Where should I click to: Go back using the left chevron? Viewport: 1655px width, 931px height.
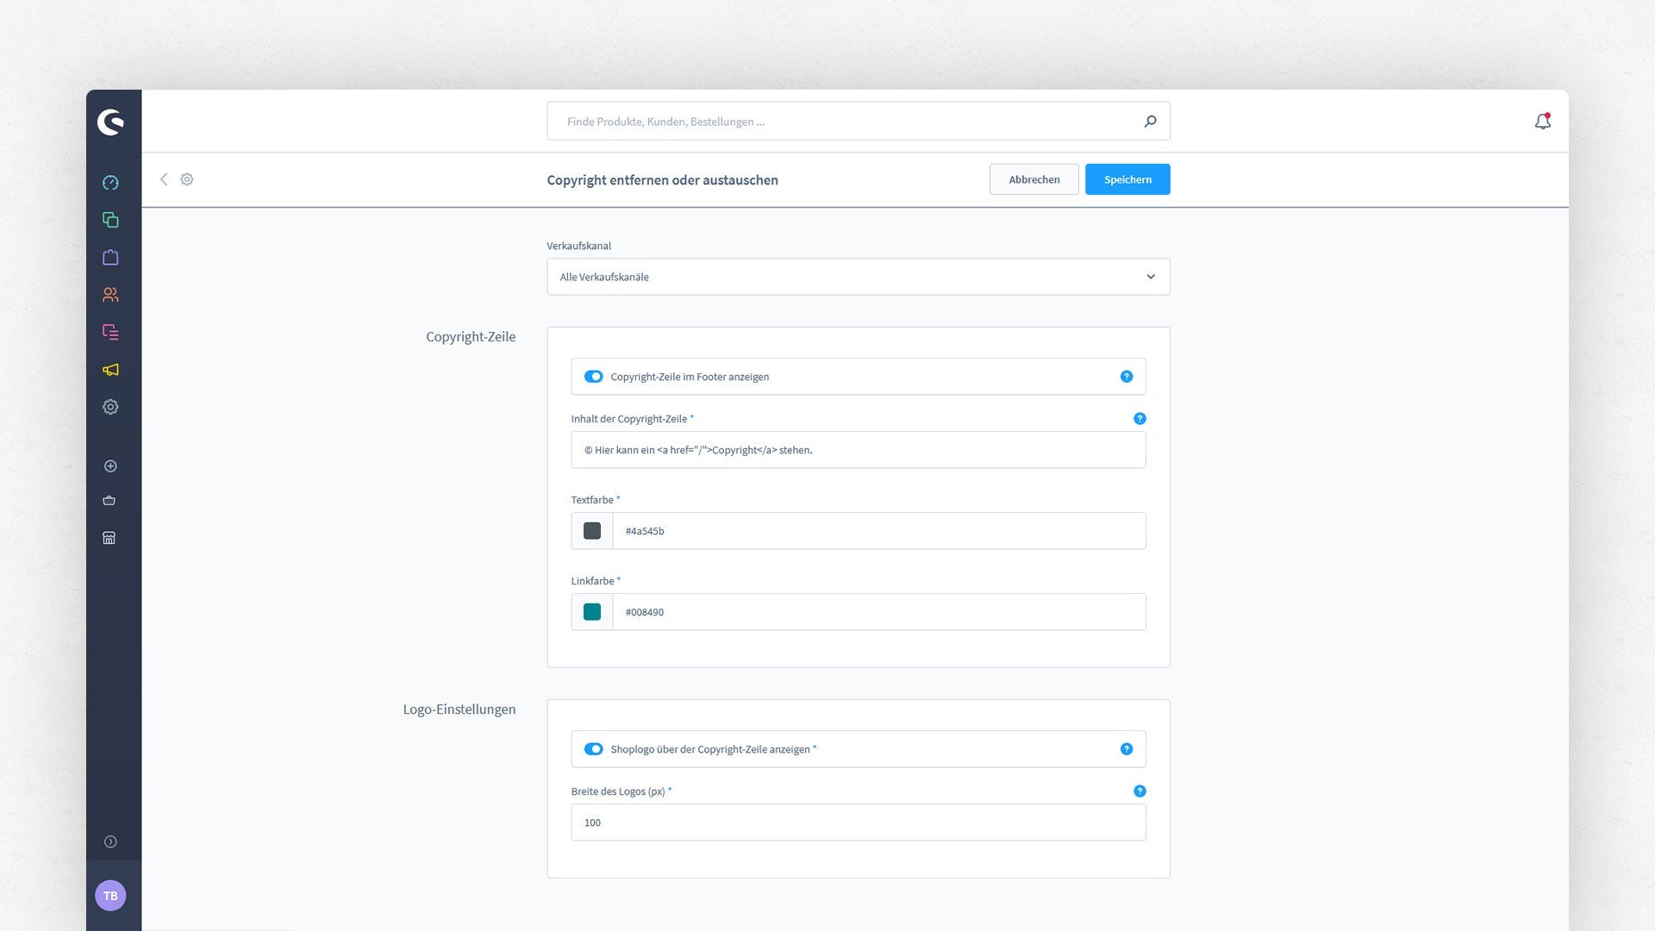(x=164, y=179)
